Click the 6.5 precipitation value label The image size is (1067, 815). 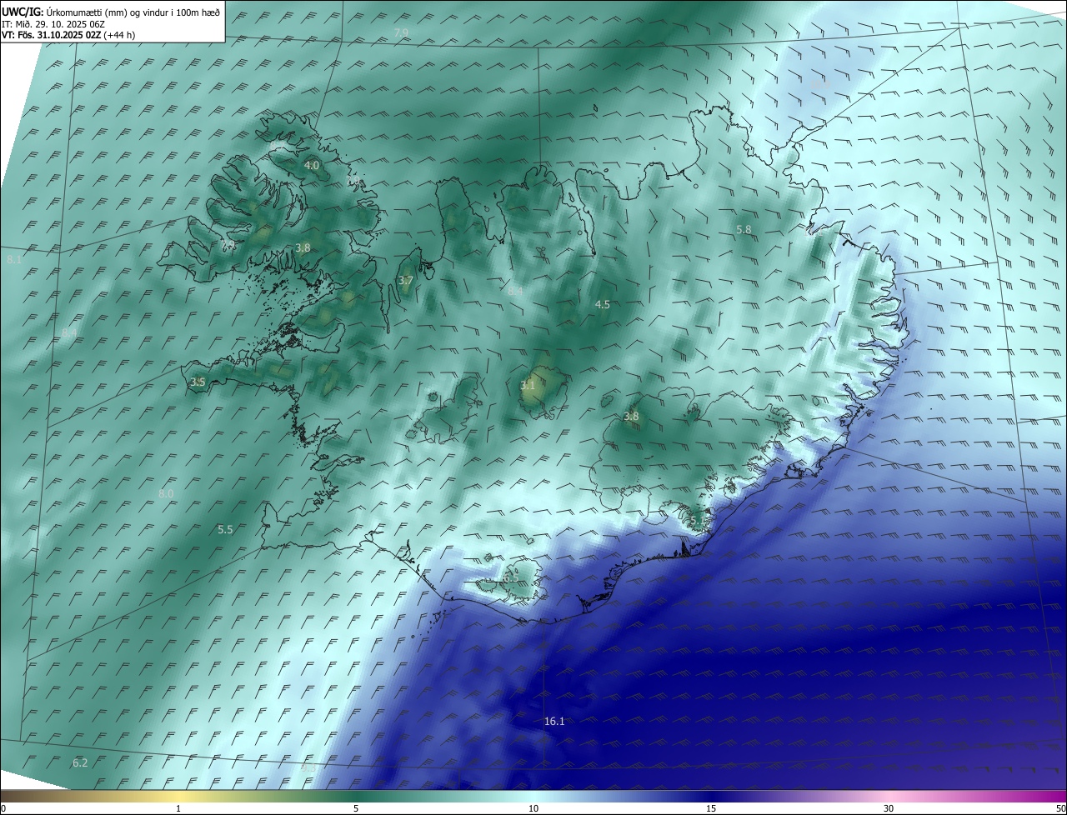[511, 577]
